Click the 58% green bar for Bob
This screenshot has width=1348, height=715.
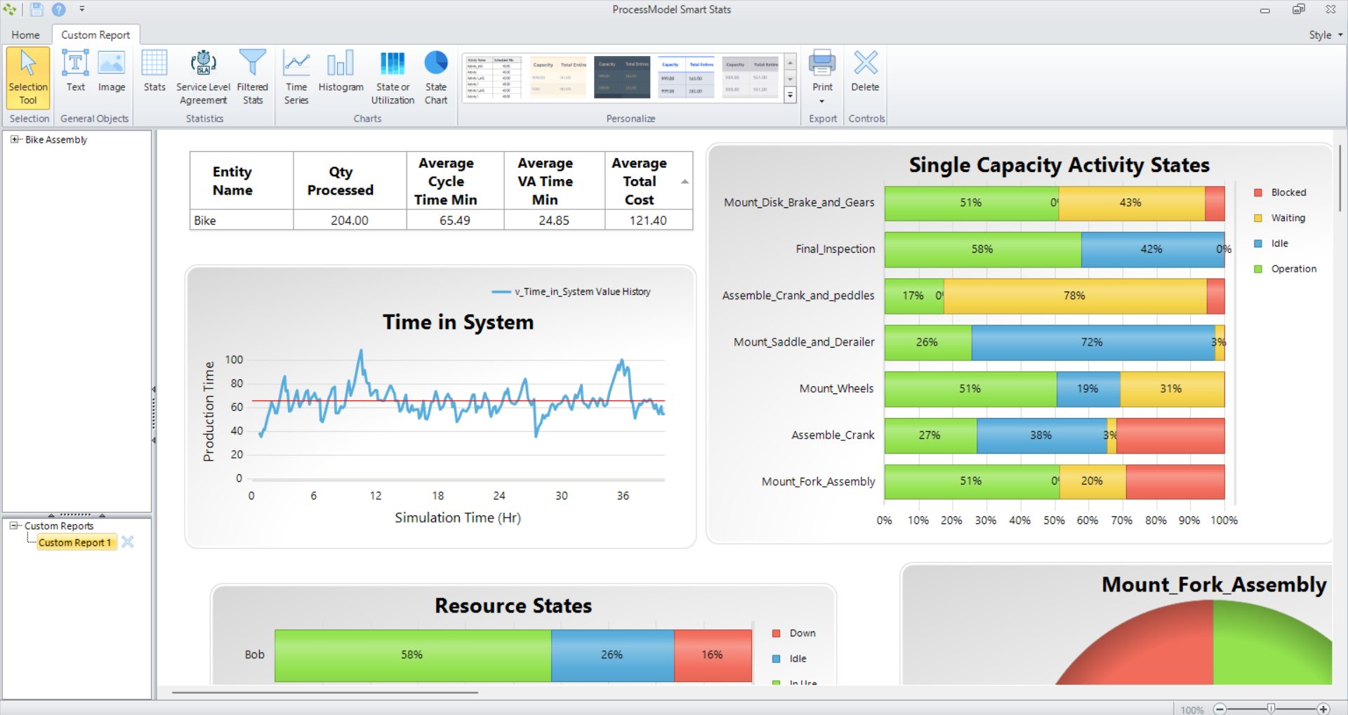(x=413, y=655)
